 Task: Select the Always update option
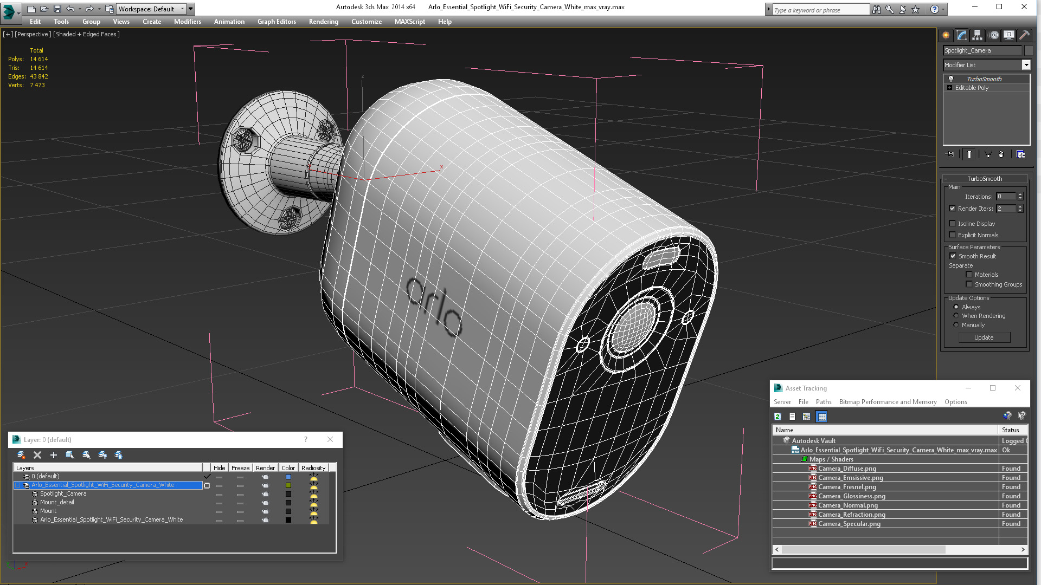(956, 307)
